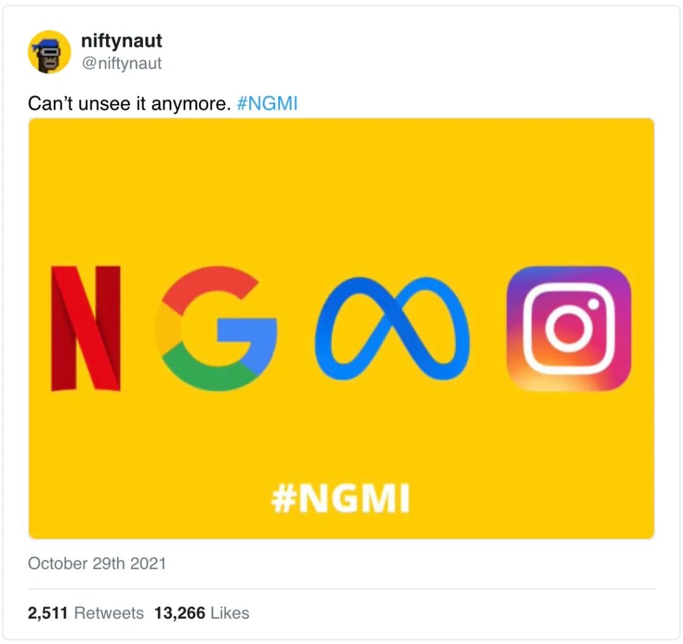Click the blue bar of the Google G
Image resolution: width=683 pixels, height=644 pixels.
click(247, 329)
